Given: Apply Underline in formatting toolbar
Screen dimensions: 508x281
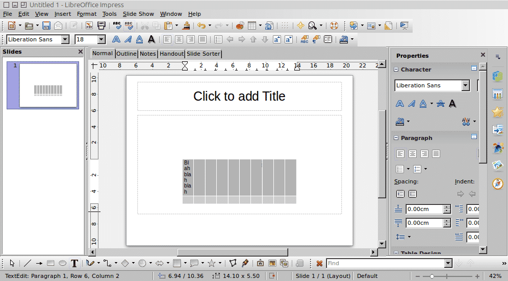Looking at the screenshot, I should [139, 39].
